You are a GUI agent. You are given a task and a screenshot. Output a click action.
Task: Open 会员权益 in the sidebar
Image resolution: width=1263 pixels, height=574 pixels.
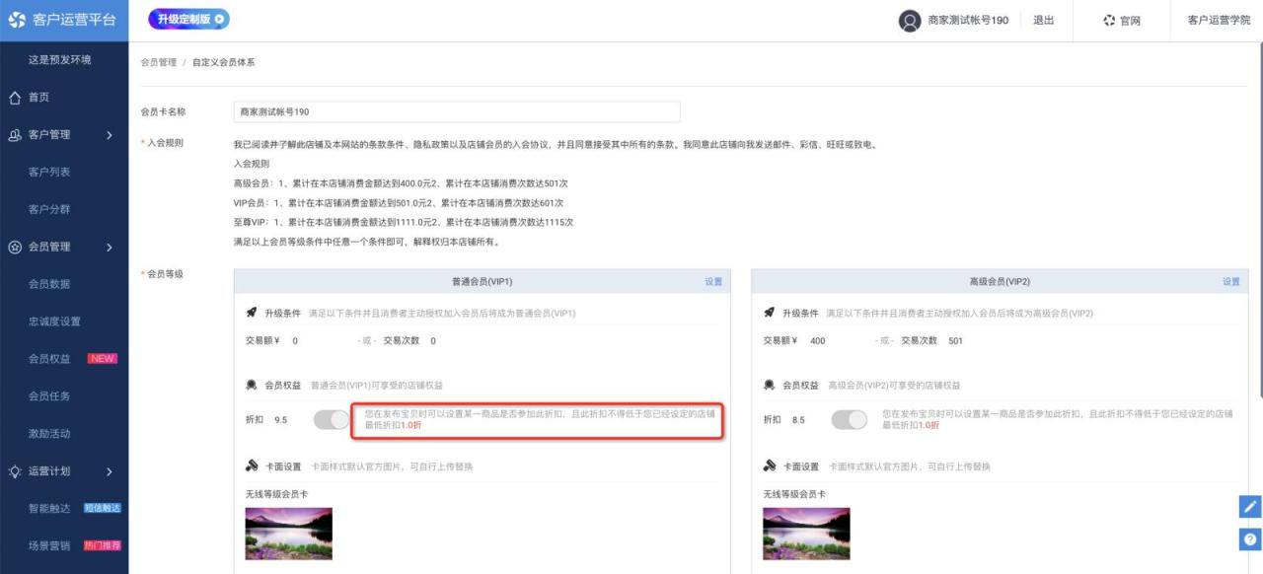click(x=49, y=359)
